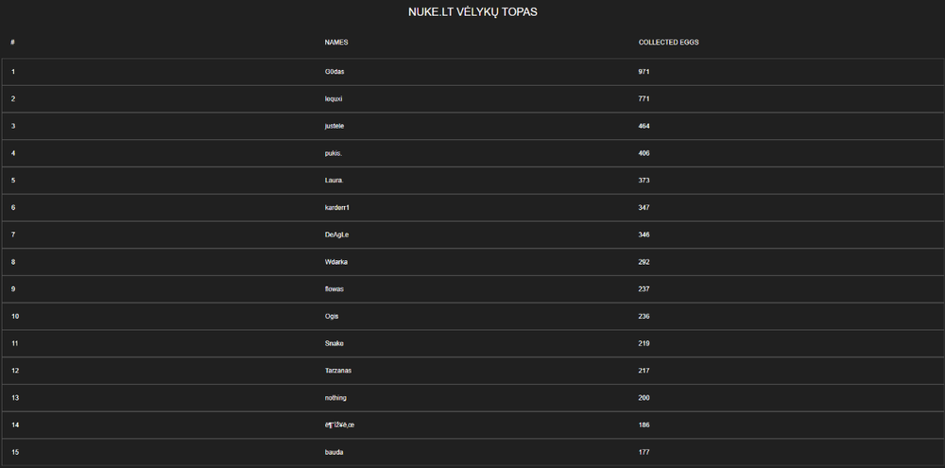Select the player named nothing
Image resolution: width=945 pixels, height=468 pixels.
pyautogui.click(x=335, y=398)
